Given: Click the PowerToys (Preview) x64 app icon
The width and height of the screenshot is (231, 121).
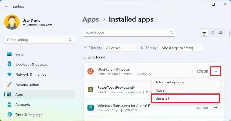Looking at the screenshot, I should click(91, 90).
